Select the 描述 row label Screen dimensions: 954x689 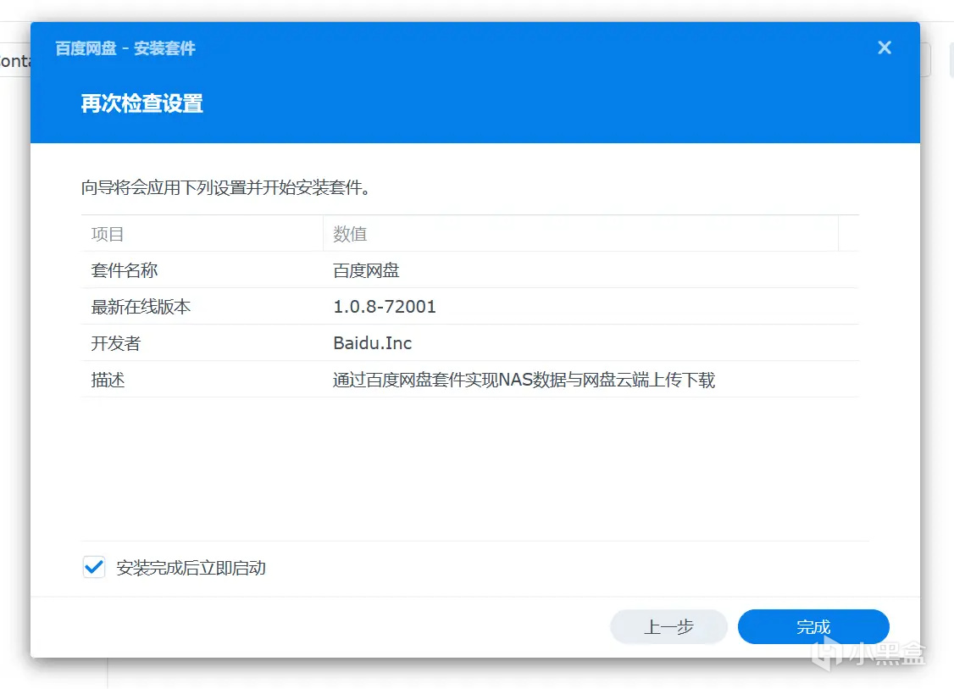108,380
